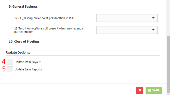Click the red X cancel icon
170x95 pixels.
coord(140,90)
